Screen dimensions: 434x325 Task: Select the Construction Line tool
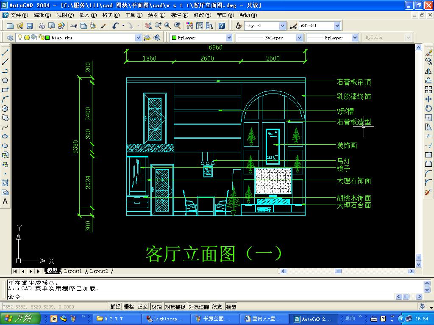click(5, 62)
